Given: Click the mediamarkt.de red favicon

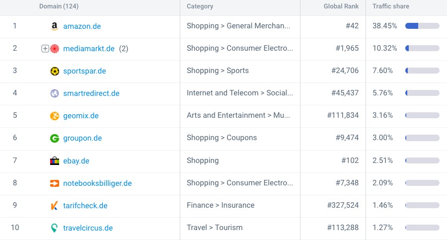Looking at the screenshot, I should pyautogui.click(x=55, y=49).
